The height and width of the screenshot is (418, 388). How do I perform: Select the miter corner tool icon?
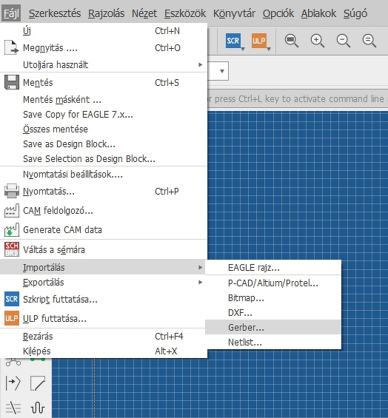38,383
